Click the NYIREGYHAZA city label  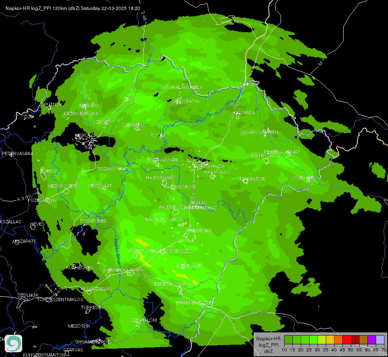click(208, 166)
